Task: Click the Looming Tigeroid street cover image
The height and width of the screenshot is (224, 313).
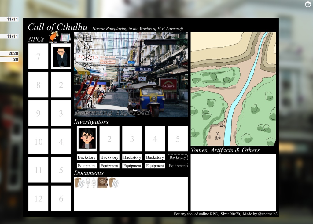Action: [131, 75]
